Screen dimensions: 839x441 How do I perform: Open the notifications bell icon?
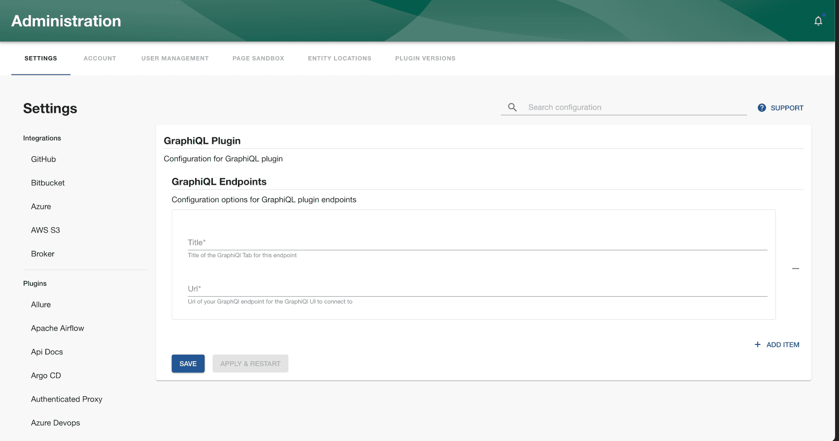pos(818,21)
